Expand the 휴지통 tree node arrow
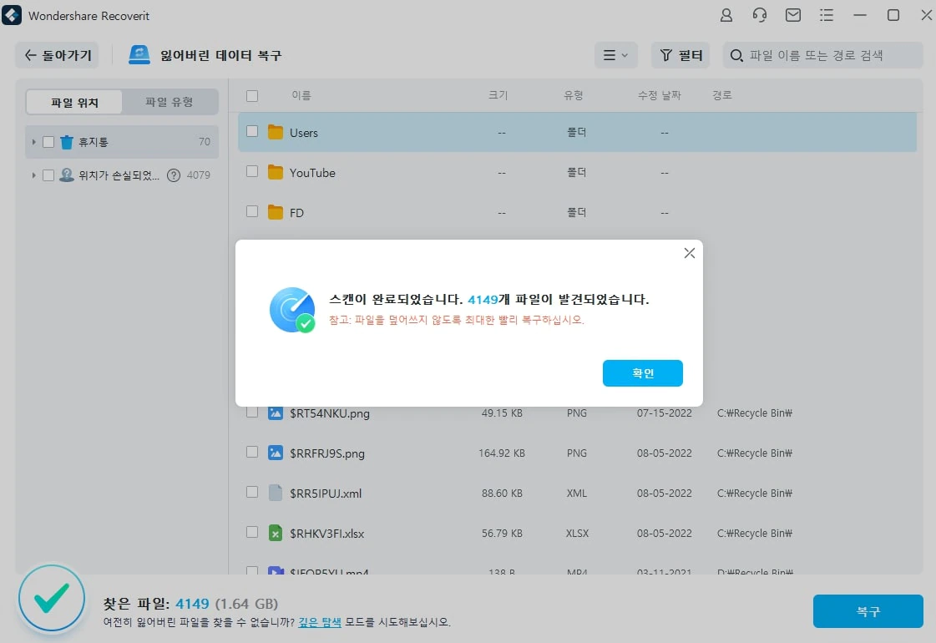 pyautogui.click(x=33, y=142)
